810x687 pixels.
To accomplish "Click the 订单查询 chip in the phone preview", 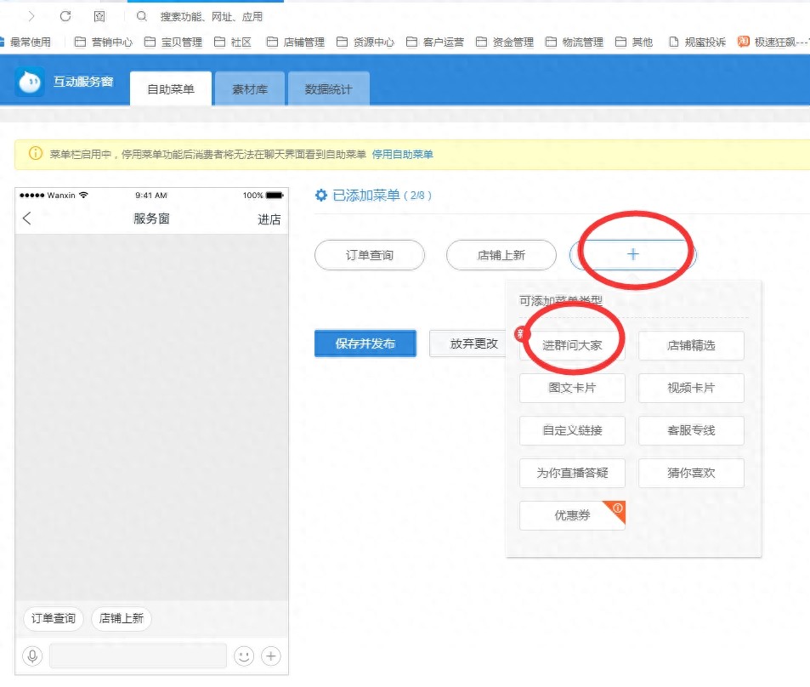I will coord(52,620).
